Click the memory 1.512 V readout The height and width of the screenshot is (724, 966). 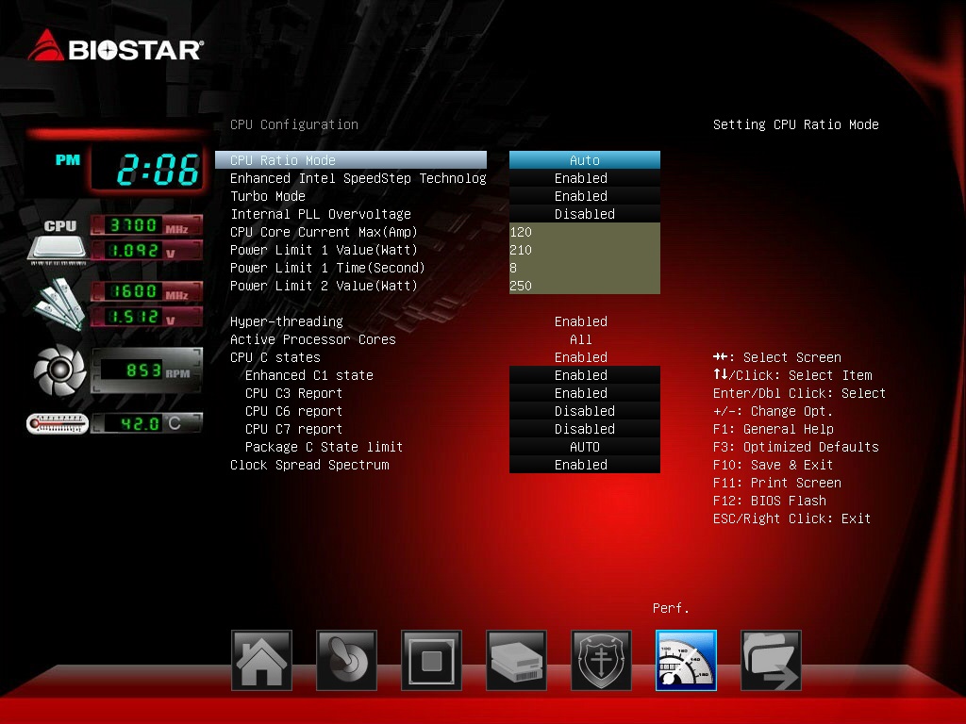coord(146,317)
